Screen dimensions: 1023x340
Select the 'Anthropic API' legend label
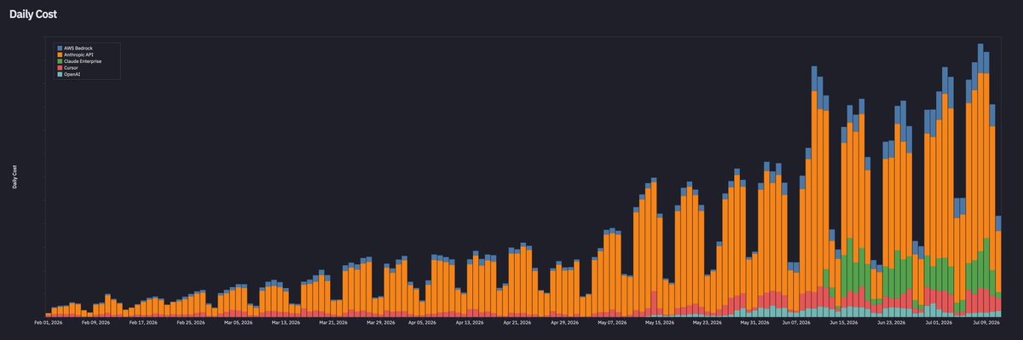click(x=78, y=55)
